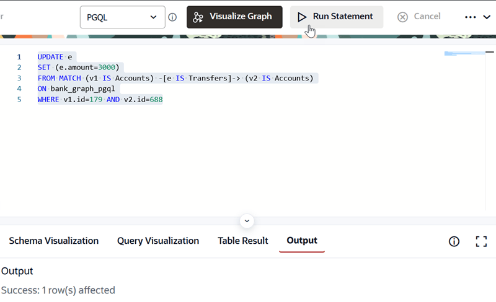
Task: Click the fullscreen expand icon in results panel
Action: [x=481, y=242]
